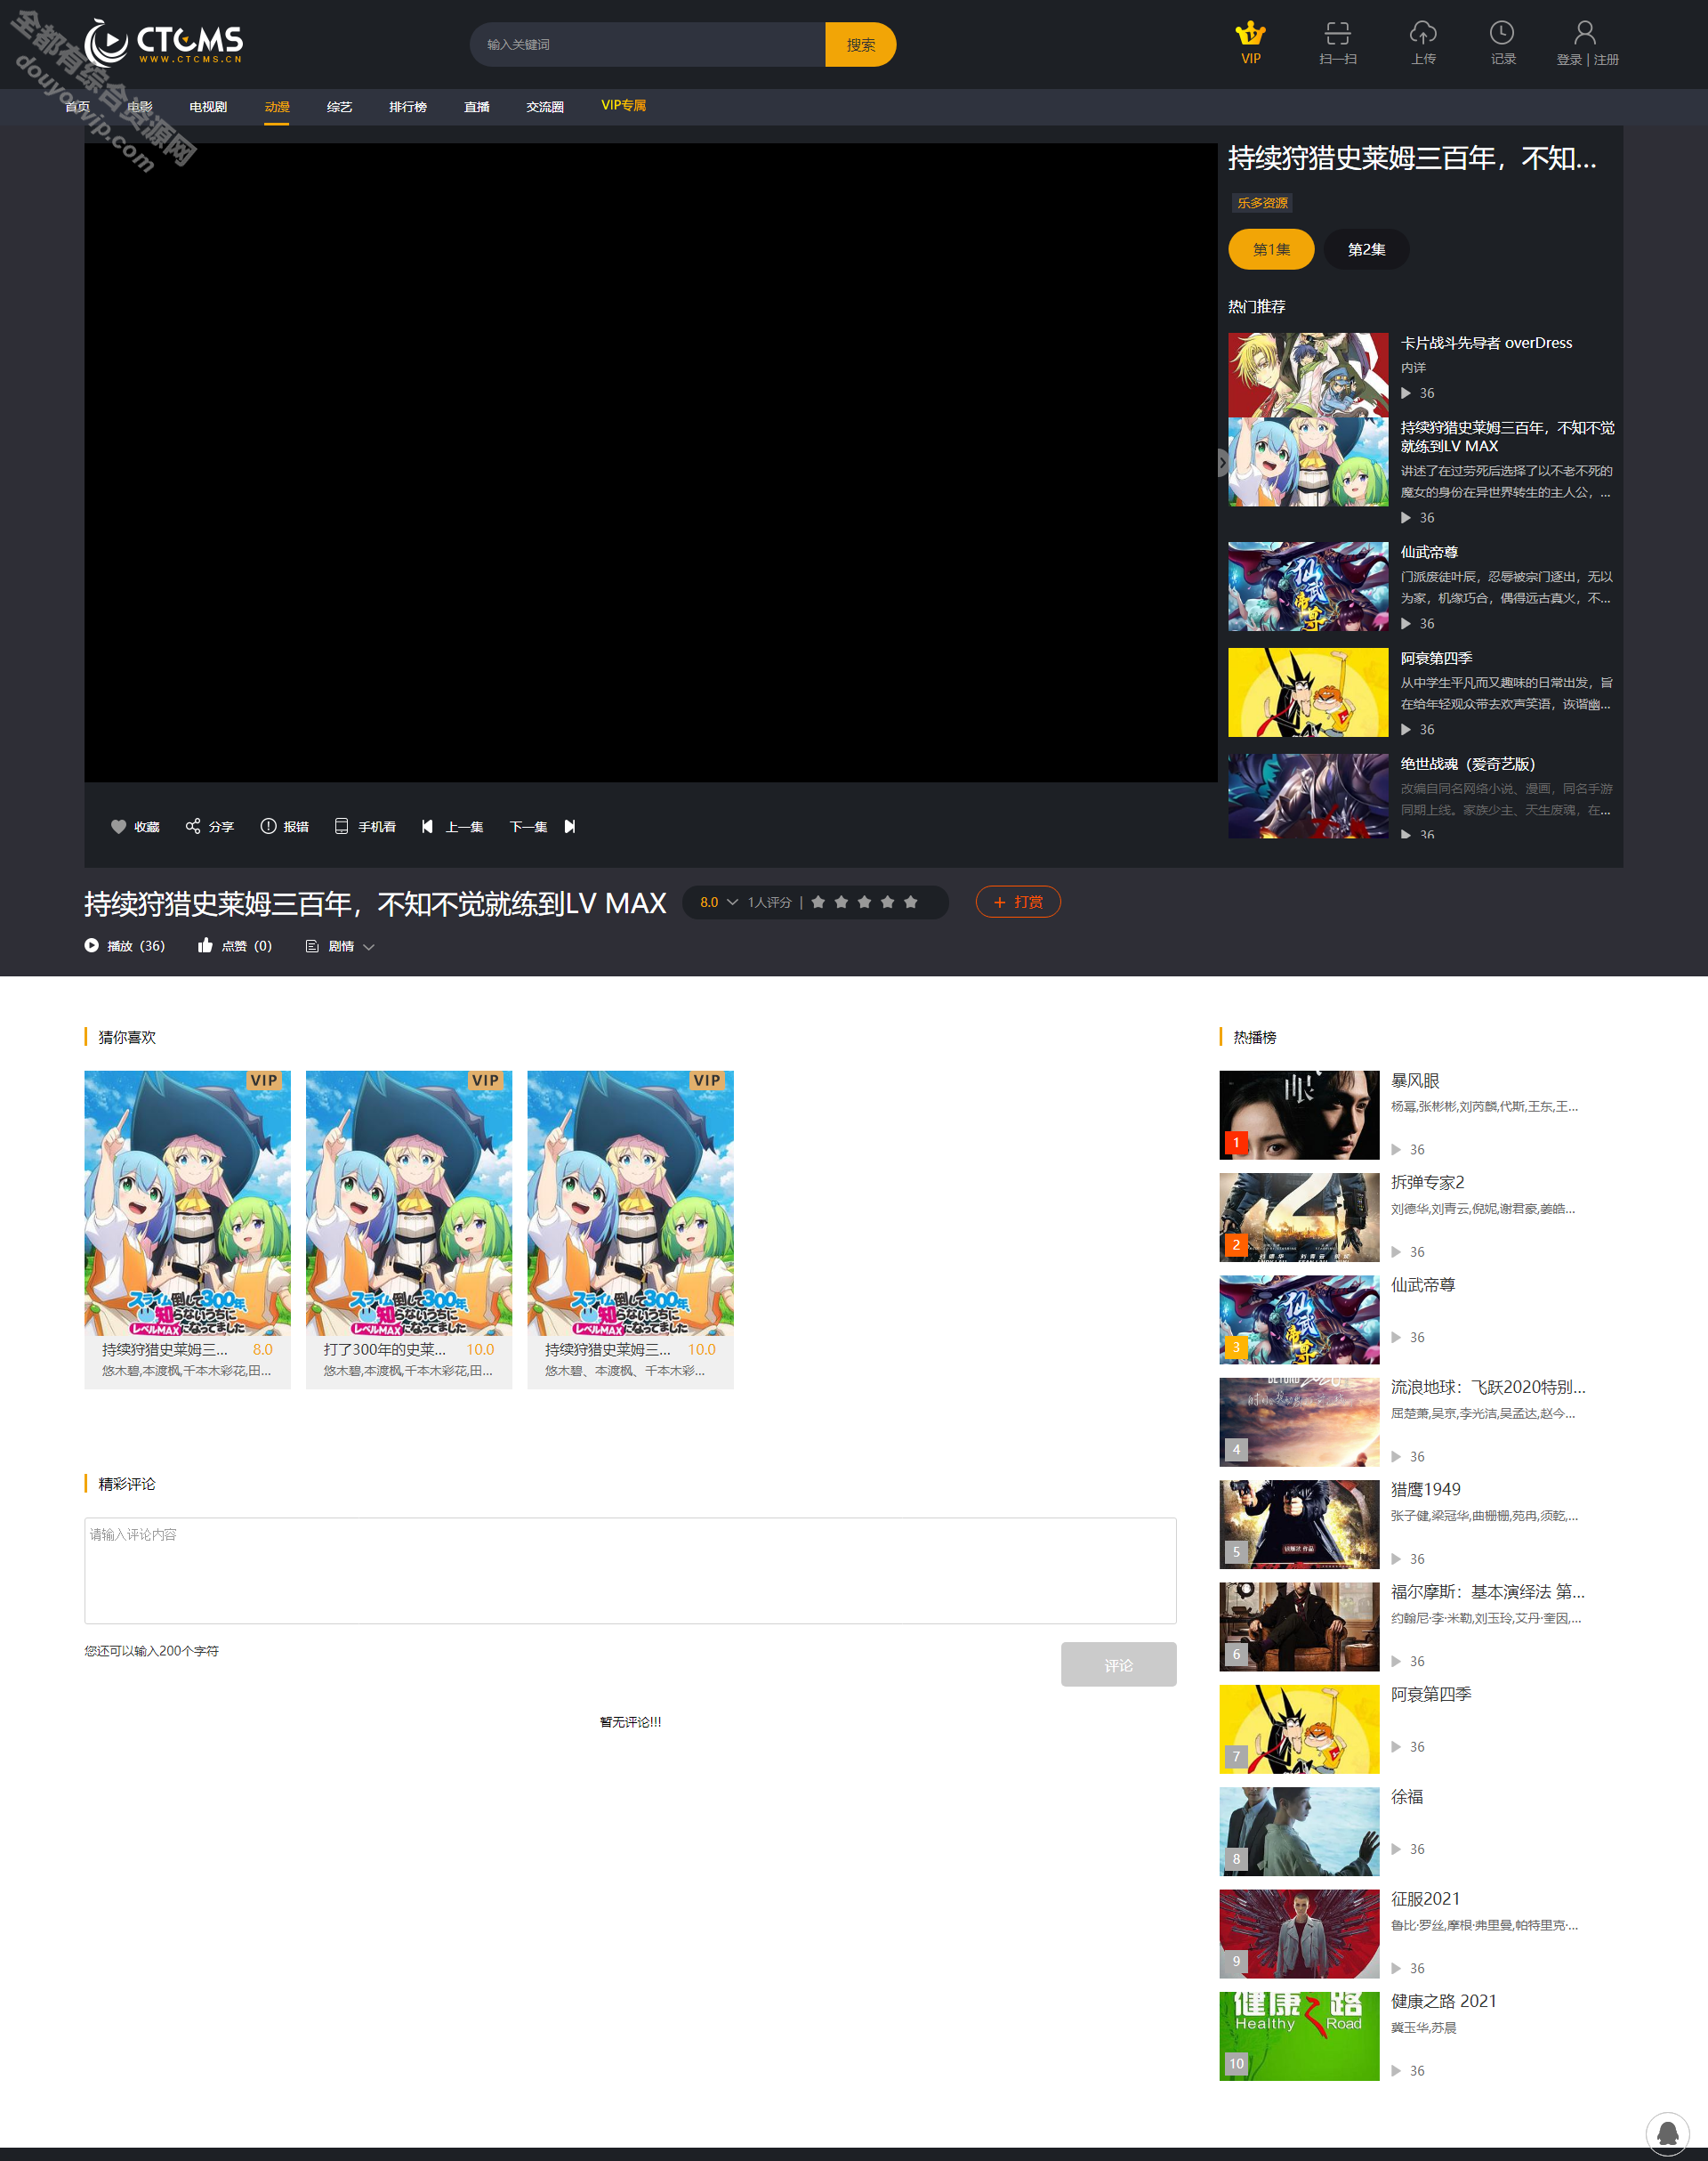
Task: Open 征服2021 title link
Action: [x=1425, y=1900]
